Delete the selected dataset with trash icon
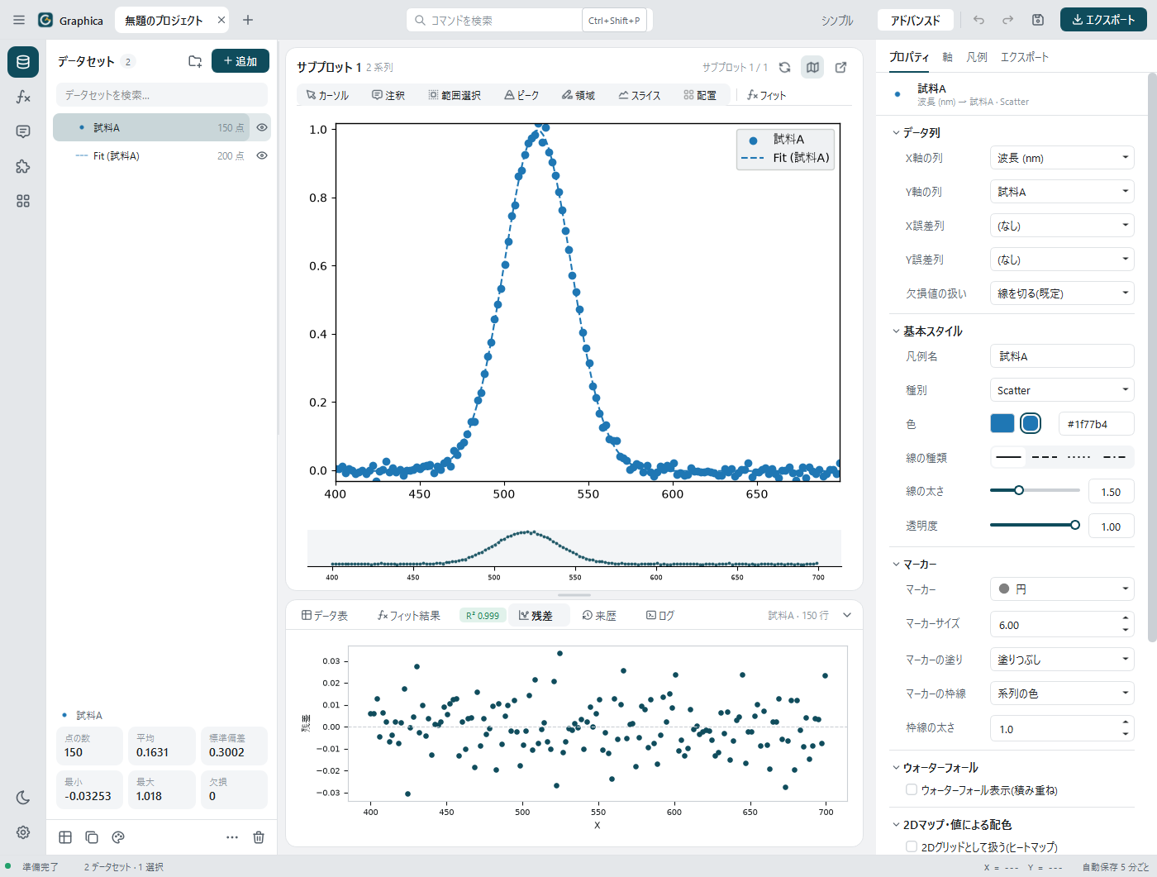Screen dimensions: 1157x877 pyautogui.click(x=259, y=837)
